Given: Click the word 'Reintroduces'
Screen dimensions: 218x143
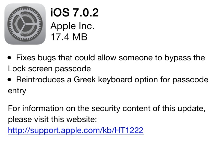Looking at the screenshot, I should 40,80.
